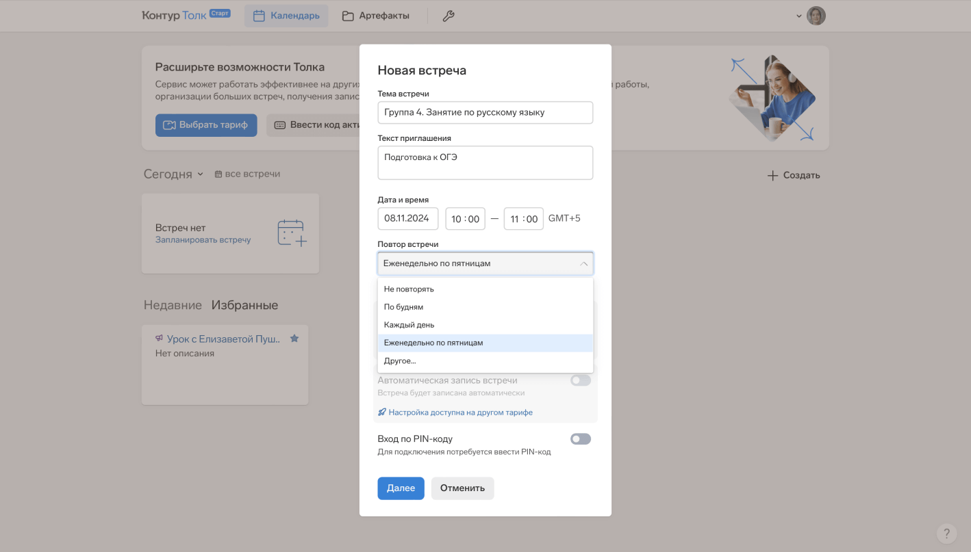
Task: Collapse the Повтор встречи dropdown
Action: [x=583, y=263]
